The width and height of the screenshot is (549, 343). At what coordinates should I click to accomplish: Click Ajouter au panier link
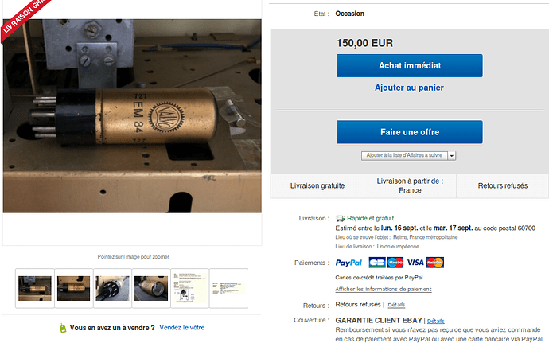tap(409, 88)
